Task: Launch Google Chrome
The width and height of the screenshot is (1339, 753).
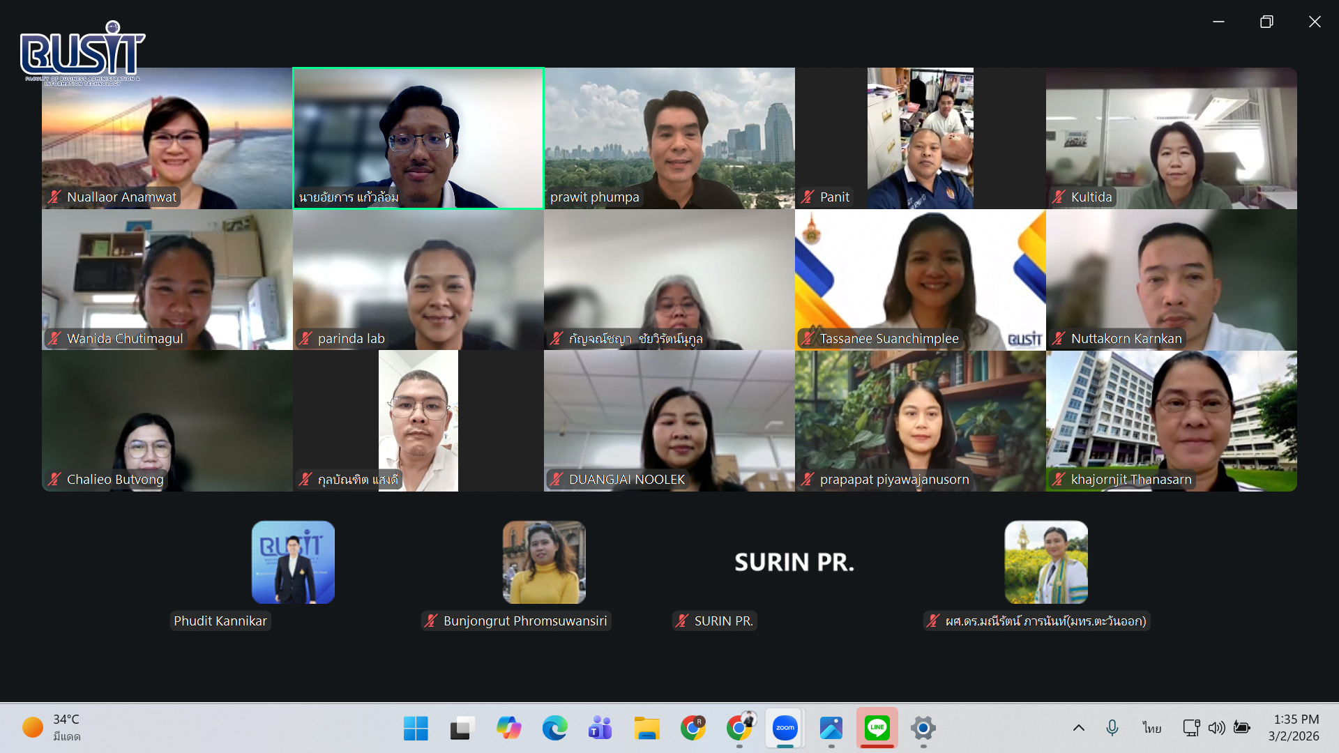Action: click(x=693, y=728)
